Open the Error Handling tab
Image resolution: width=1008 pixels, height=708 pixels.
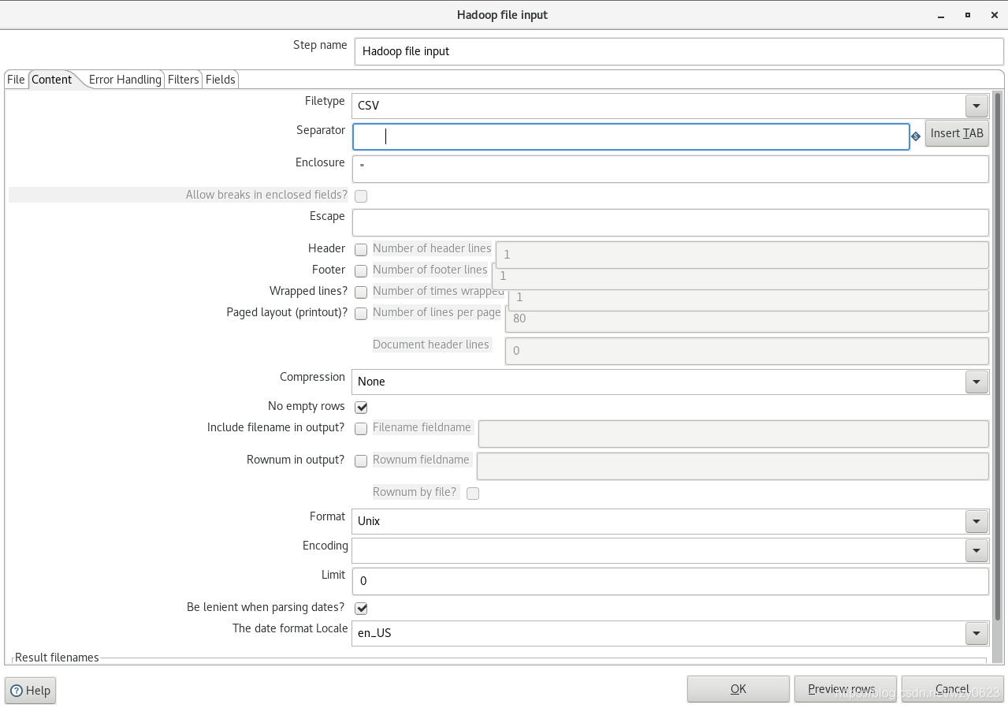tap(125, 80)
